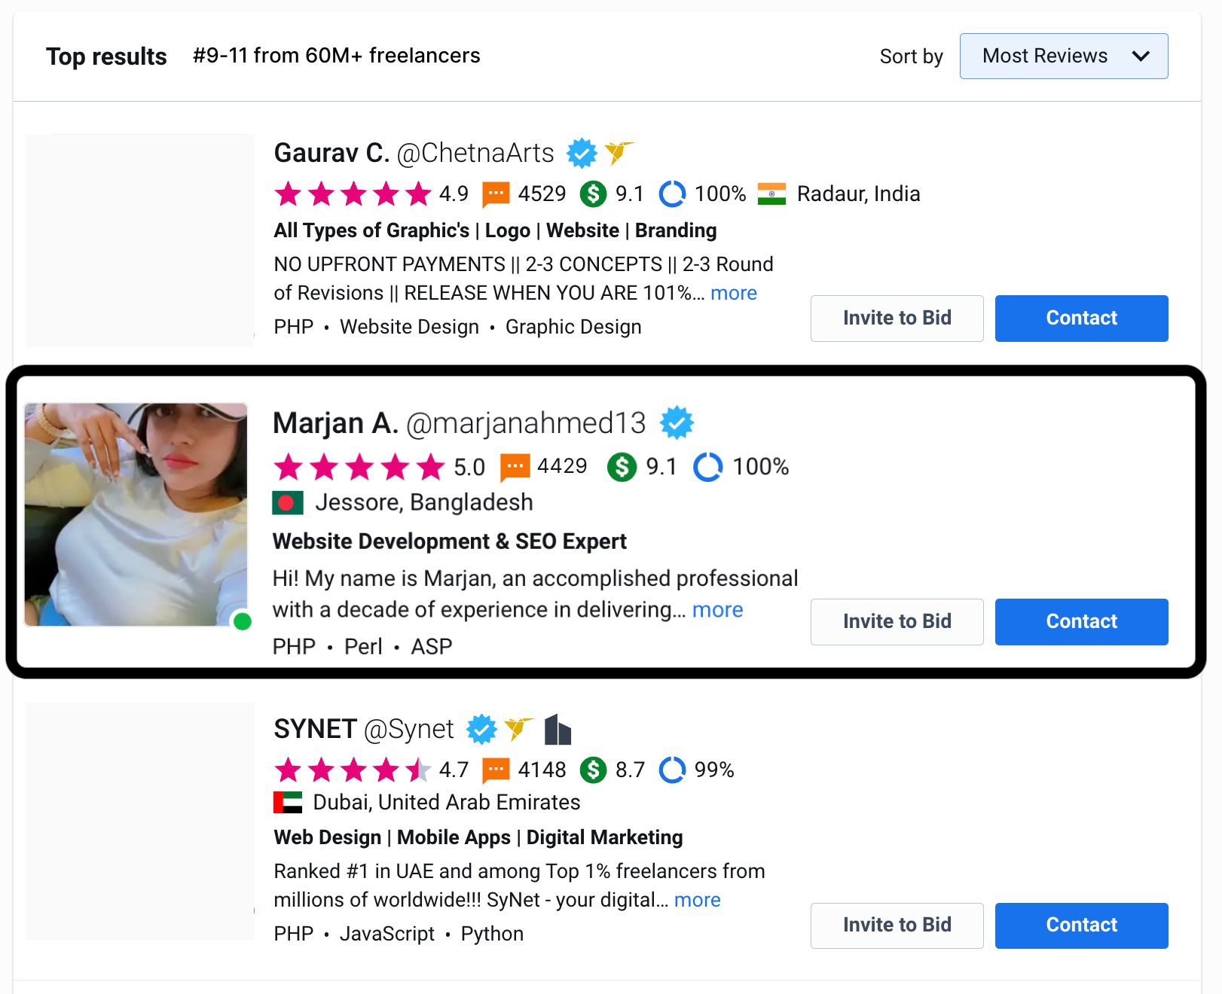Screen dimensions: 1222x994
Task: Click the Bangladesh flag icon
Action: 288,502
